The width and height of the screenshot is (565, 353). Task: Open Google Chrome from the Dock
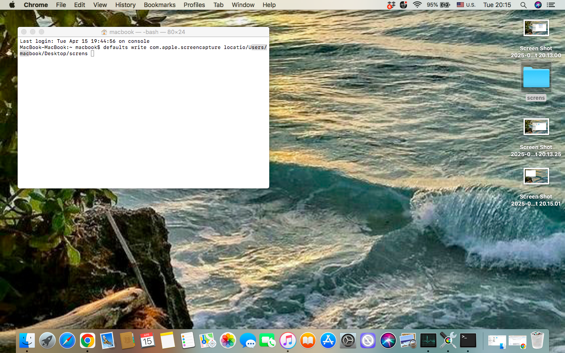point(87,340)
